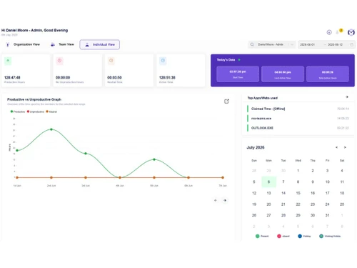Click the circular plus icon in header
The height and width of the screenshot is (268, 357).
tap(329, 32)
